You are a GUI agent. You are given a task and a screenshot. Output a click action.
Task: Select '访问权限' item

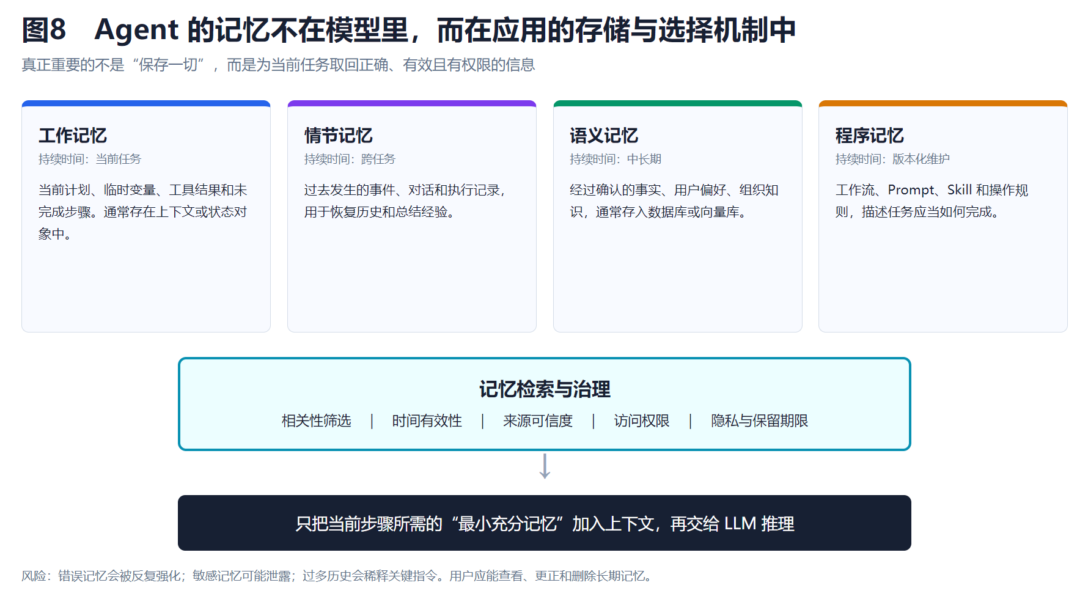(x=642, y=421)
